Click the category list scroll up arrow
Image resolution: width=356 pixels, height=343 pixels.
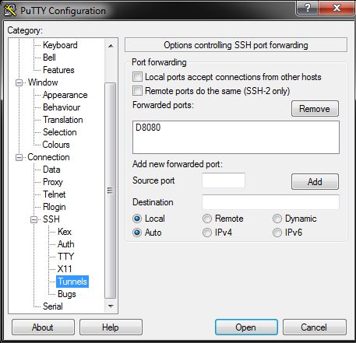111,46
